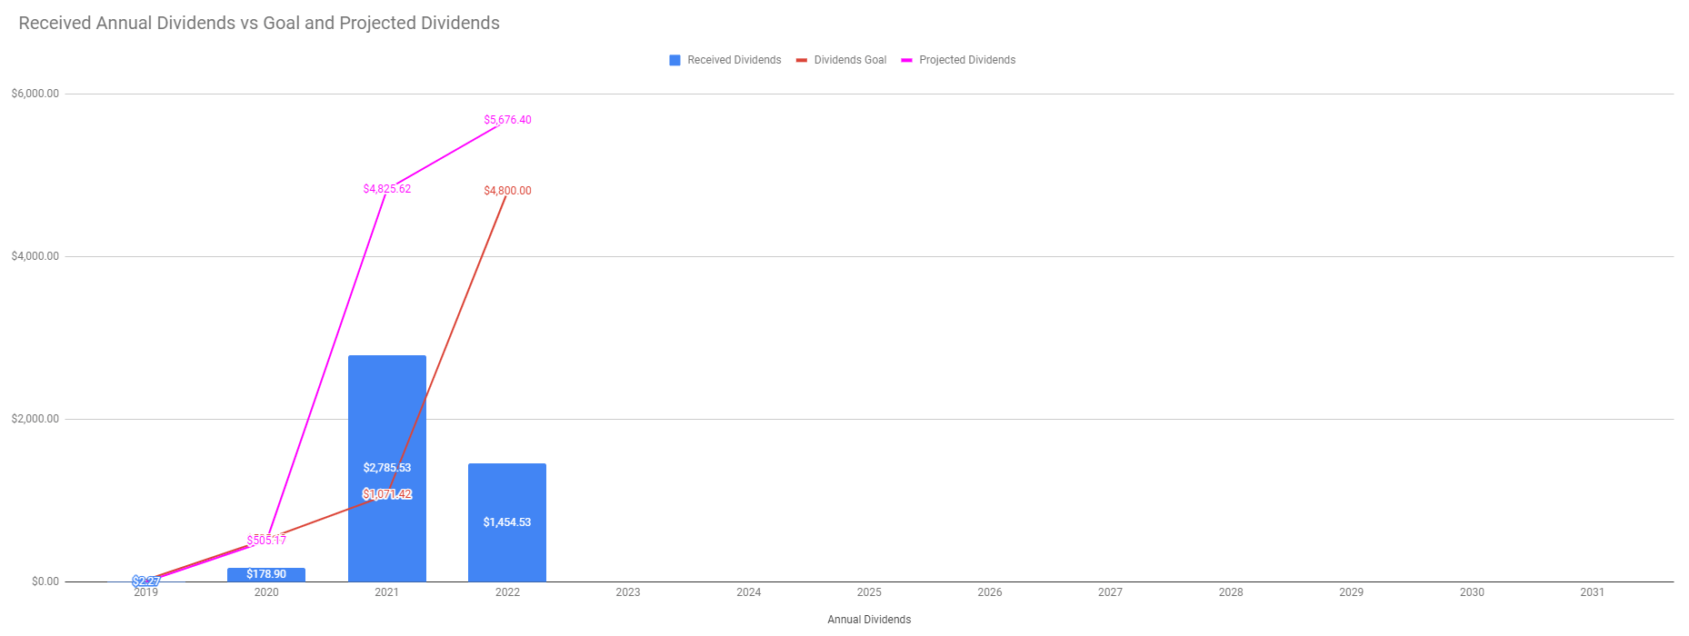Image resolution: width=1689 pixels, height=636 pixels.
Task: Click the $4,825.62 projected data label
Action: 387,189
